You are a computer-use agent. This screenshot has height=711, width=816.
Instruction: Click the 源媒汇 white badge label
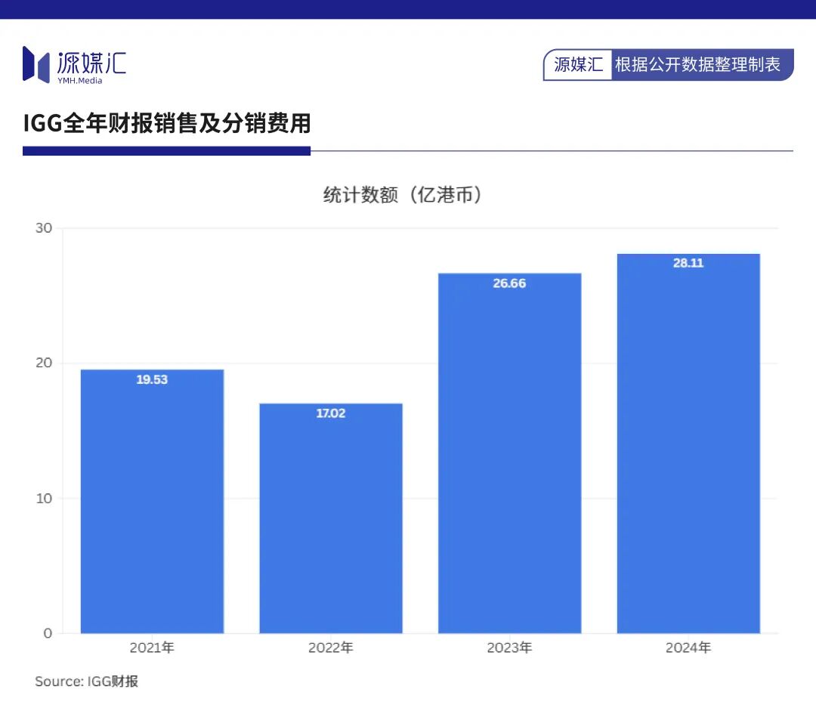pos(578,64)
